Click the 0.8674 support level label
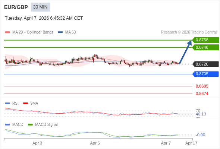The image size is (220, 149). pos(202,93)
